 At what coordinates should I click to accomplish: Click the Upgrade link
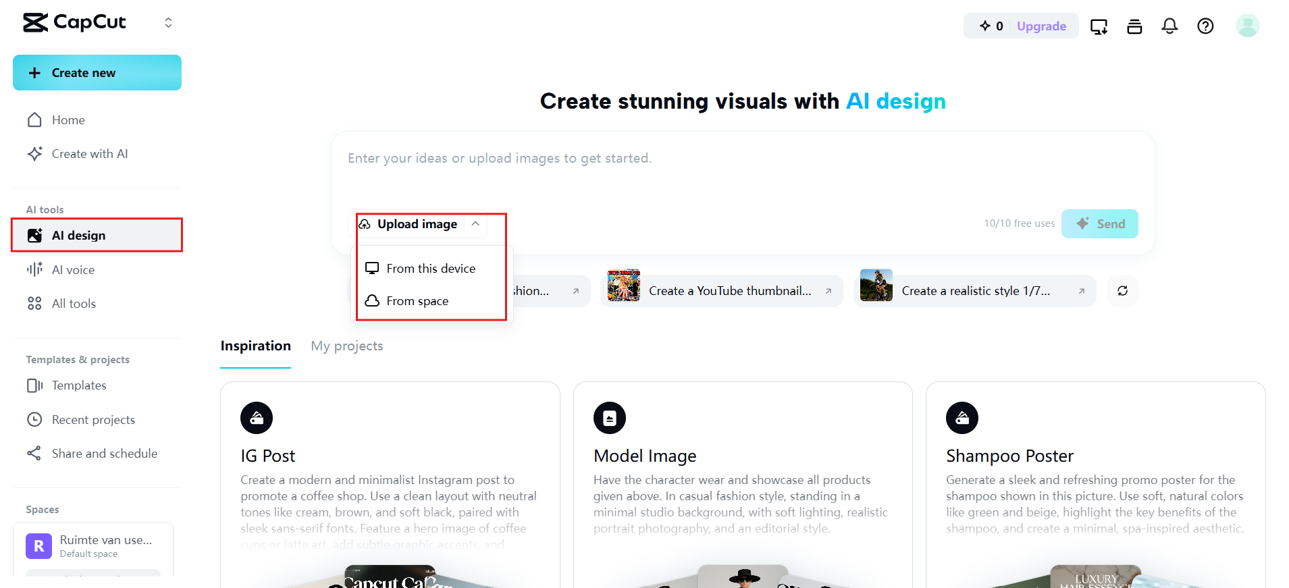[1041, 26]
